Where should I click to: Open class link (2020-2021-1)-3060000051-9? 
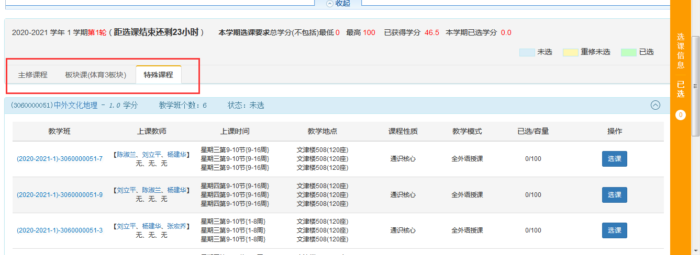60,195
